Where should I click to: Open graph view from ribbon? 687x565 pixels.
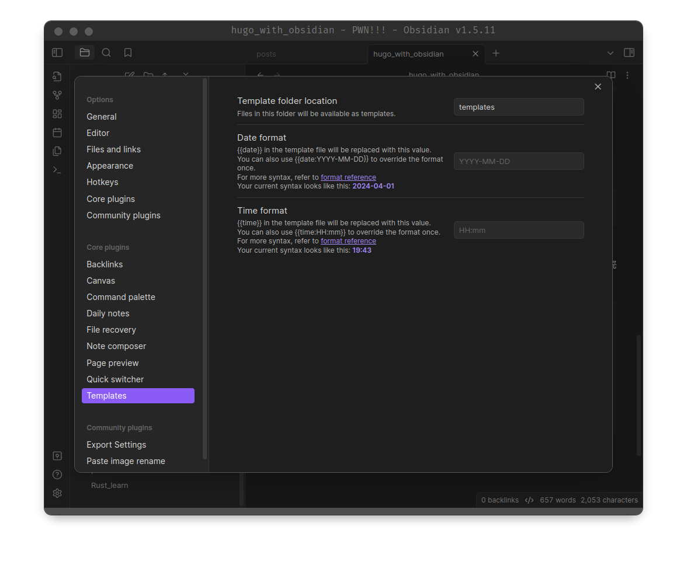[57, 95]
